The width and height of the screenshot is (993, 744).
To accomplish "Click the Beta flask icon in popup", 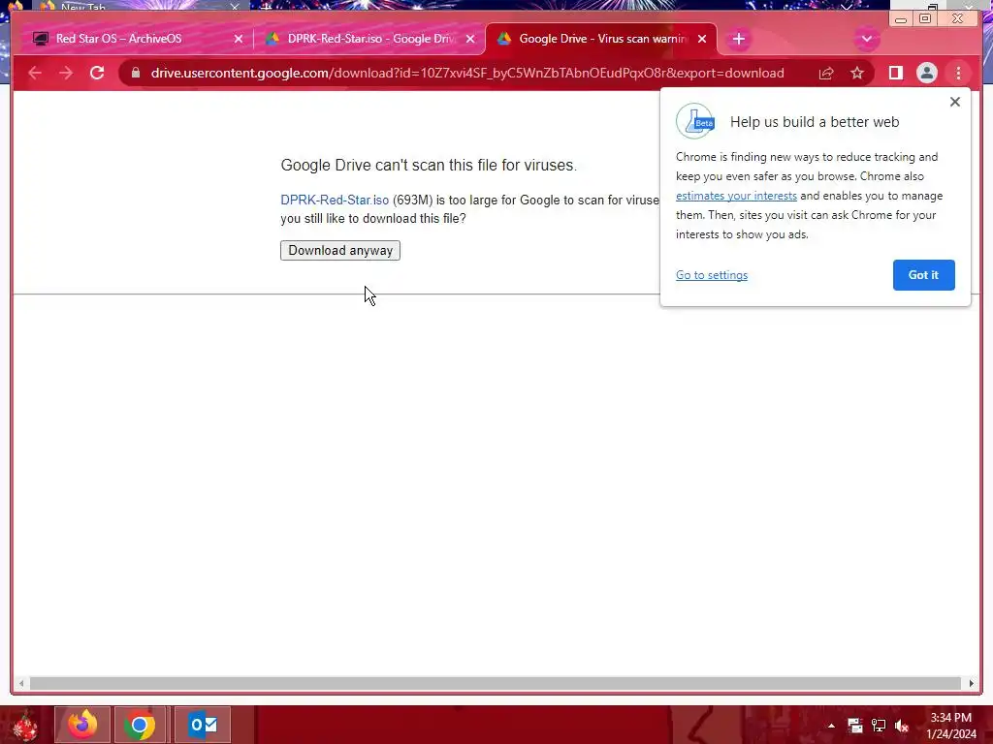I will point(695,121).
